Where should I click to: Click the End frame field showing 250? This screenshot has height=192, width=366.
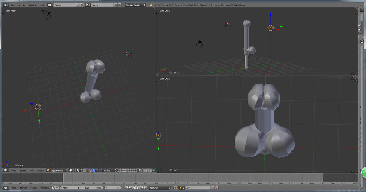coord(93,188)
